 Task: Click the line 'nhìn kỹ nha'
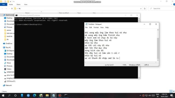[x=91, y=43]
